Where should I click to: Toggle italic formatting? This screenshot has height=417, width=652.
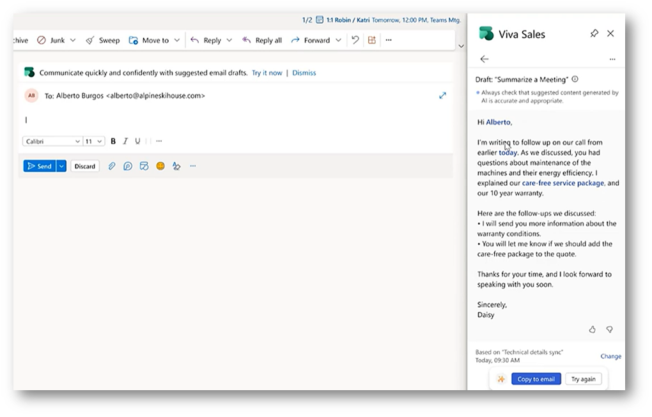pos(125,140)
